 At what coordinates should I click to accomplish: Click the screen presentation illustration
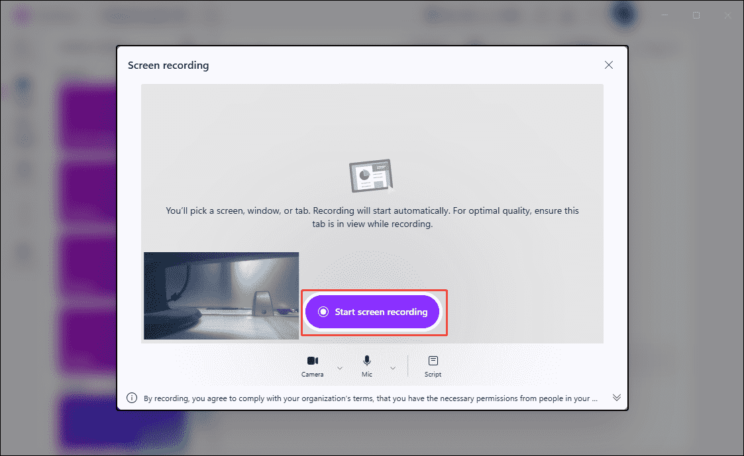pyautogui.click(x=371, y=175)
